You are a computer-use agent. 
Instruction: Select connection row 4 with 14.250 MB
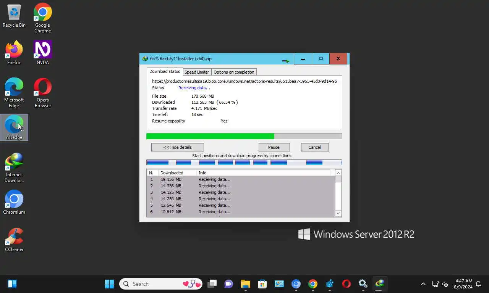tap(241, 199)
